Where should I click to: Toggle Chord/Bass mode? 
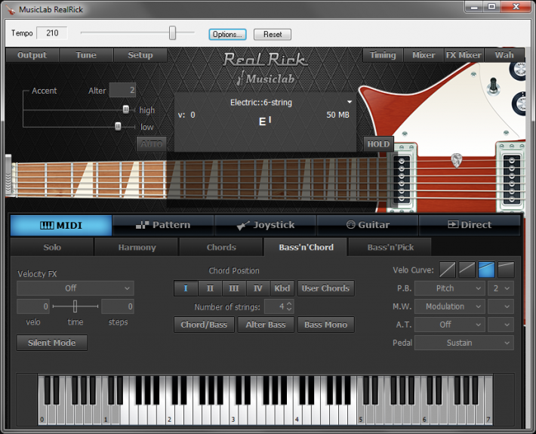(204, 325)
